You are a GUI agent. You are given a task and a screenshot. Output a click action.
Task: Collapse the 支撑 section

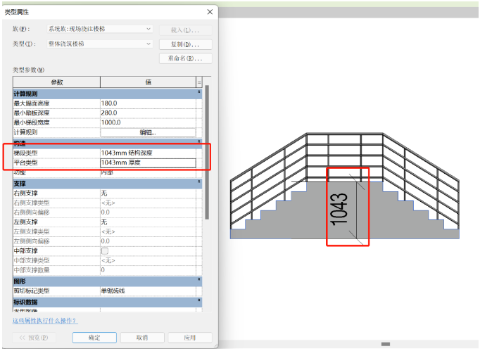pyautogui.click(x=199, y=181)
